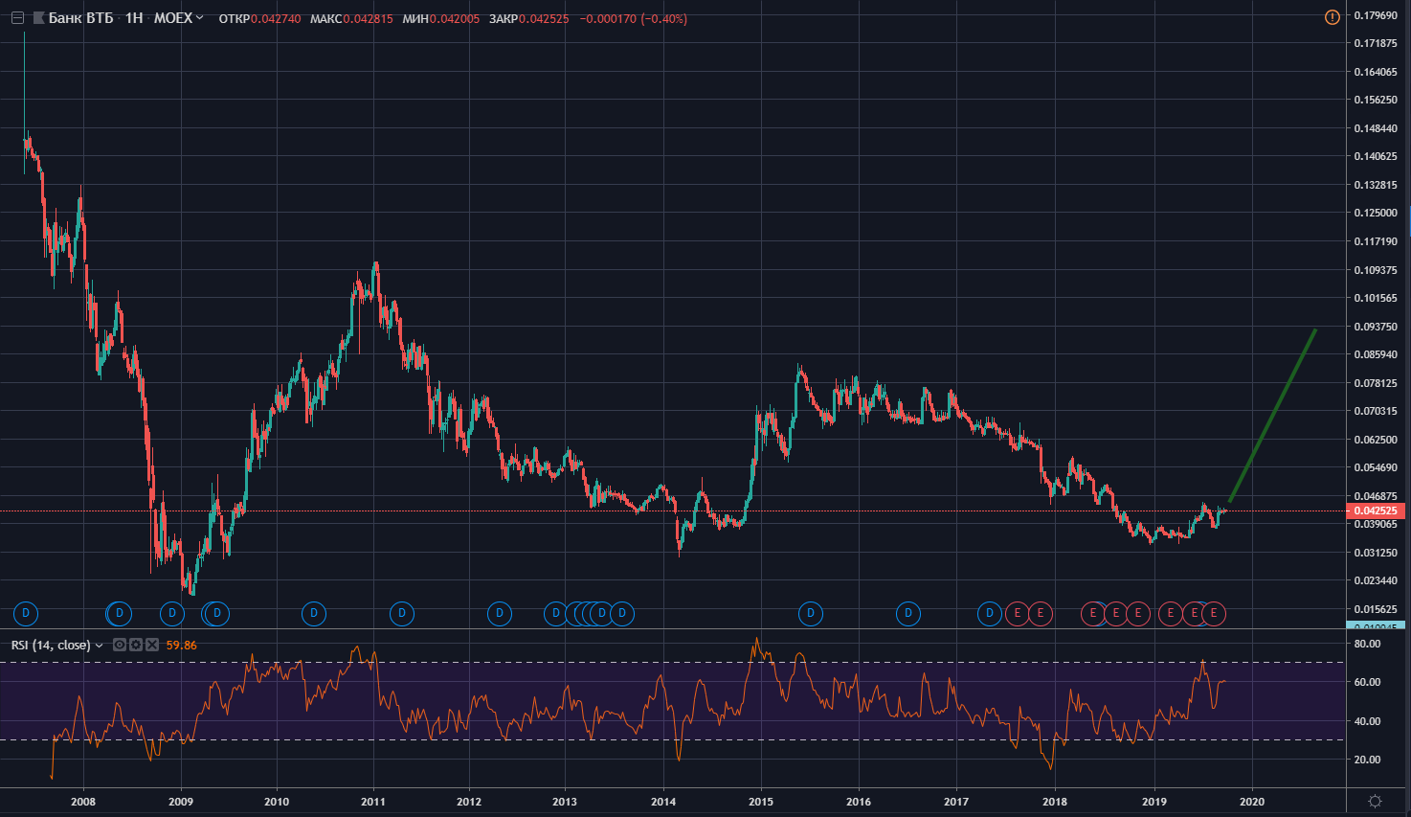This screenshot has height=817, width=1411.
Task: Click the ЗАКР value 0.042525
Action: point(544,18)
